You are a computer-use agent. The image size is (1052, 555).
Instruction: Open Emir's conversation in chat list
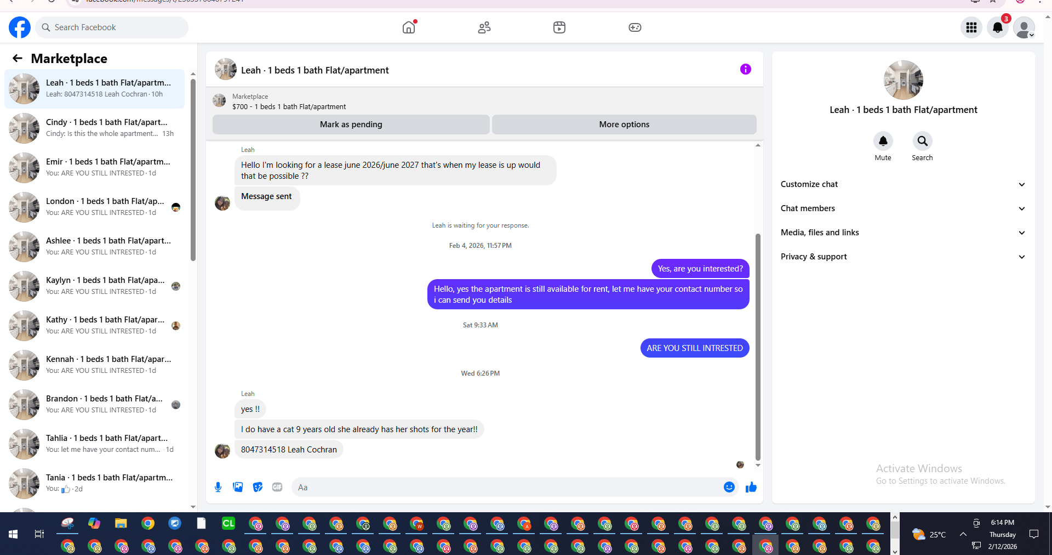click(x=95, y=168)
